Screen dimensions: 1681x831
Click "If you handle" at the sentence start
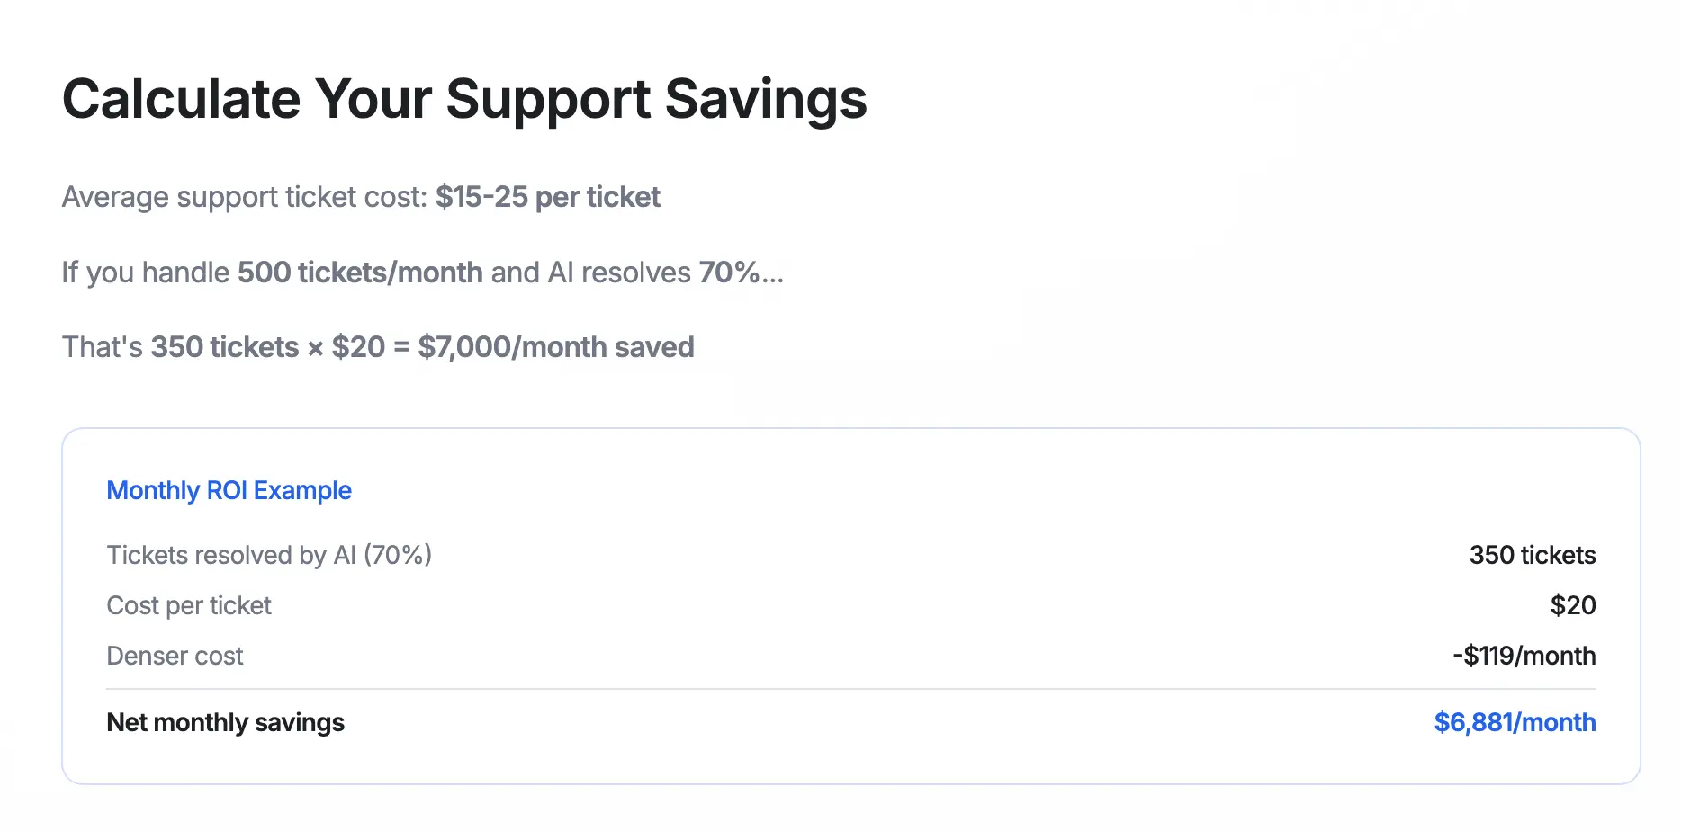[x=145, y=273]
